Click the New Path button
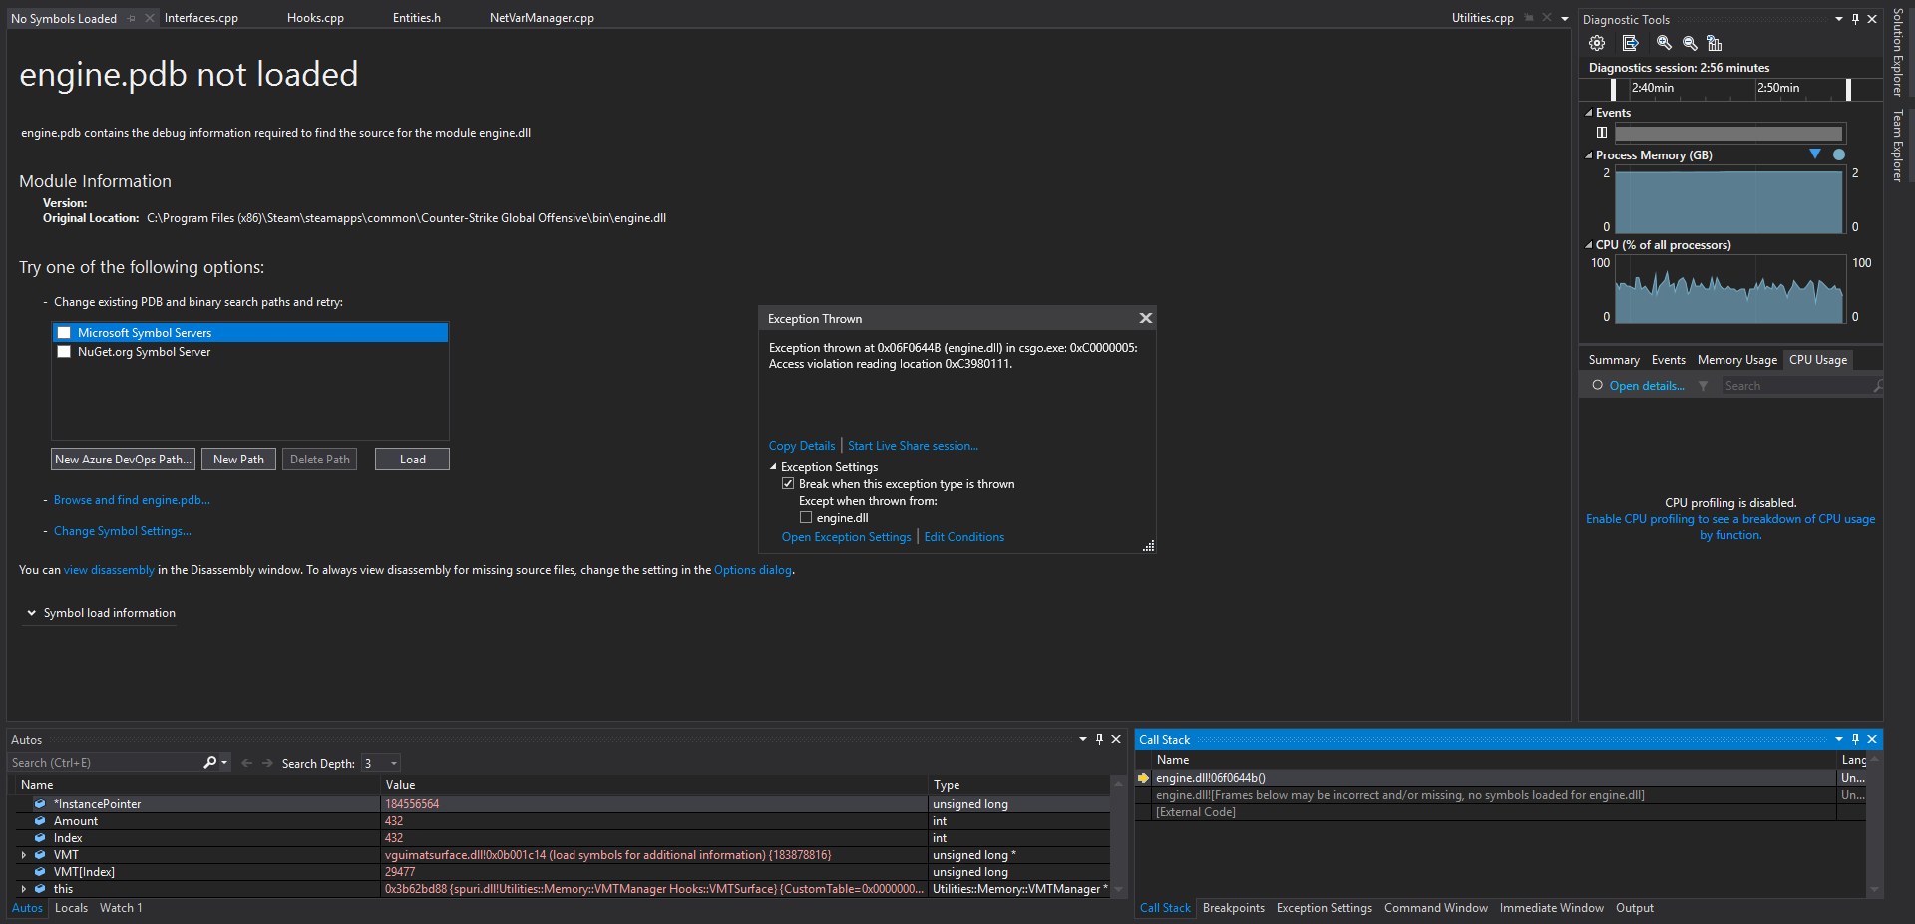Screen dimensions: 1915x924 (x=238, y=460)
